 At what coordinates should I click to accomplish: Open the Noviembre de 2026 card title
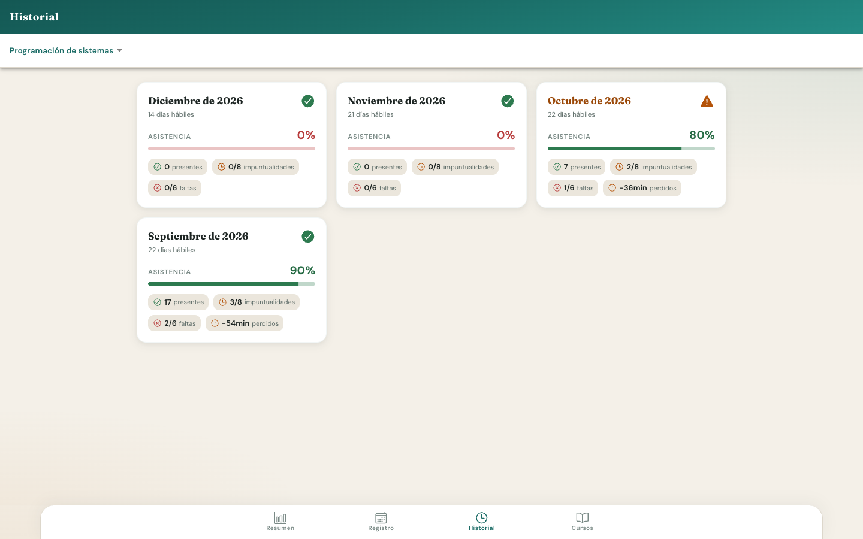coord(397,101)
